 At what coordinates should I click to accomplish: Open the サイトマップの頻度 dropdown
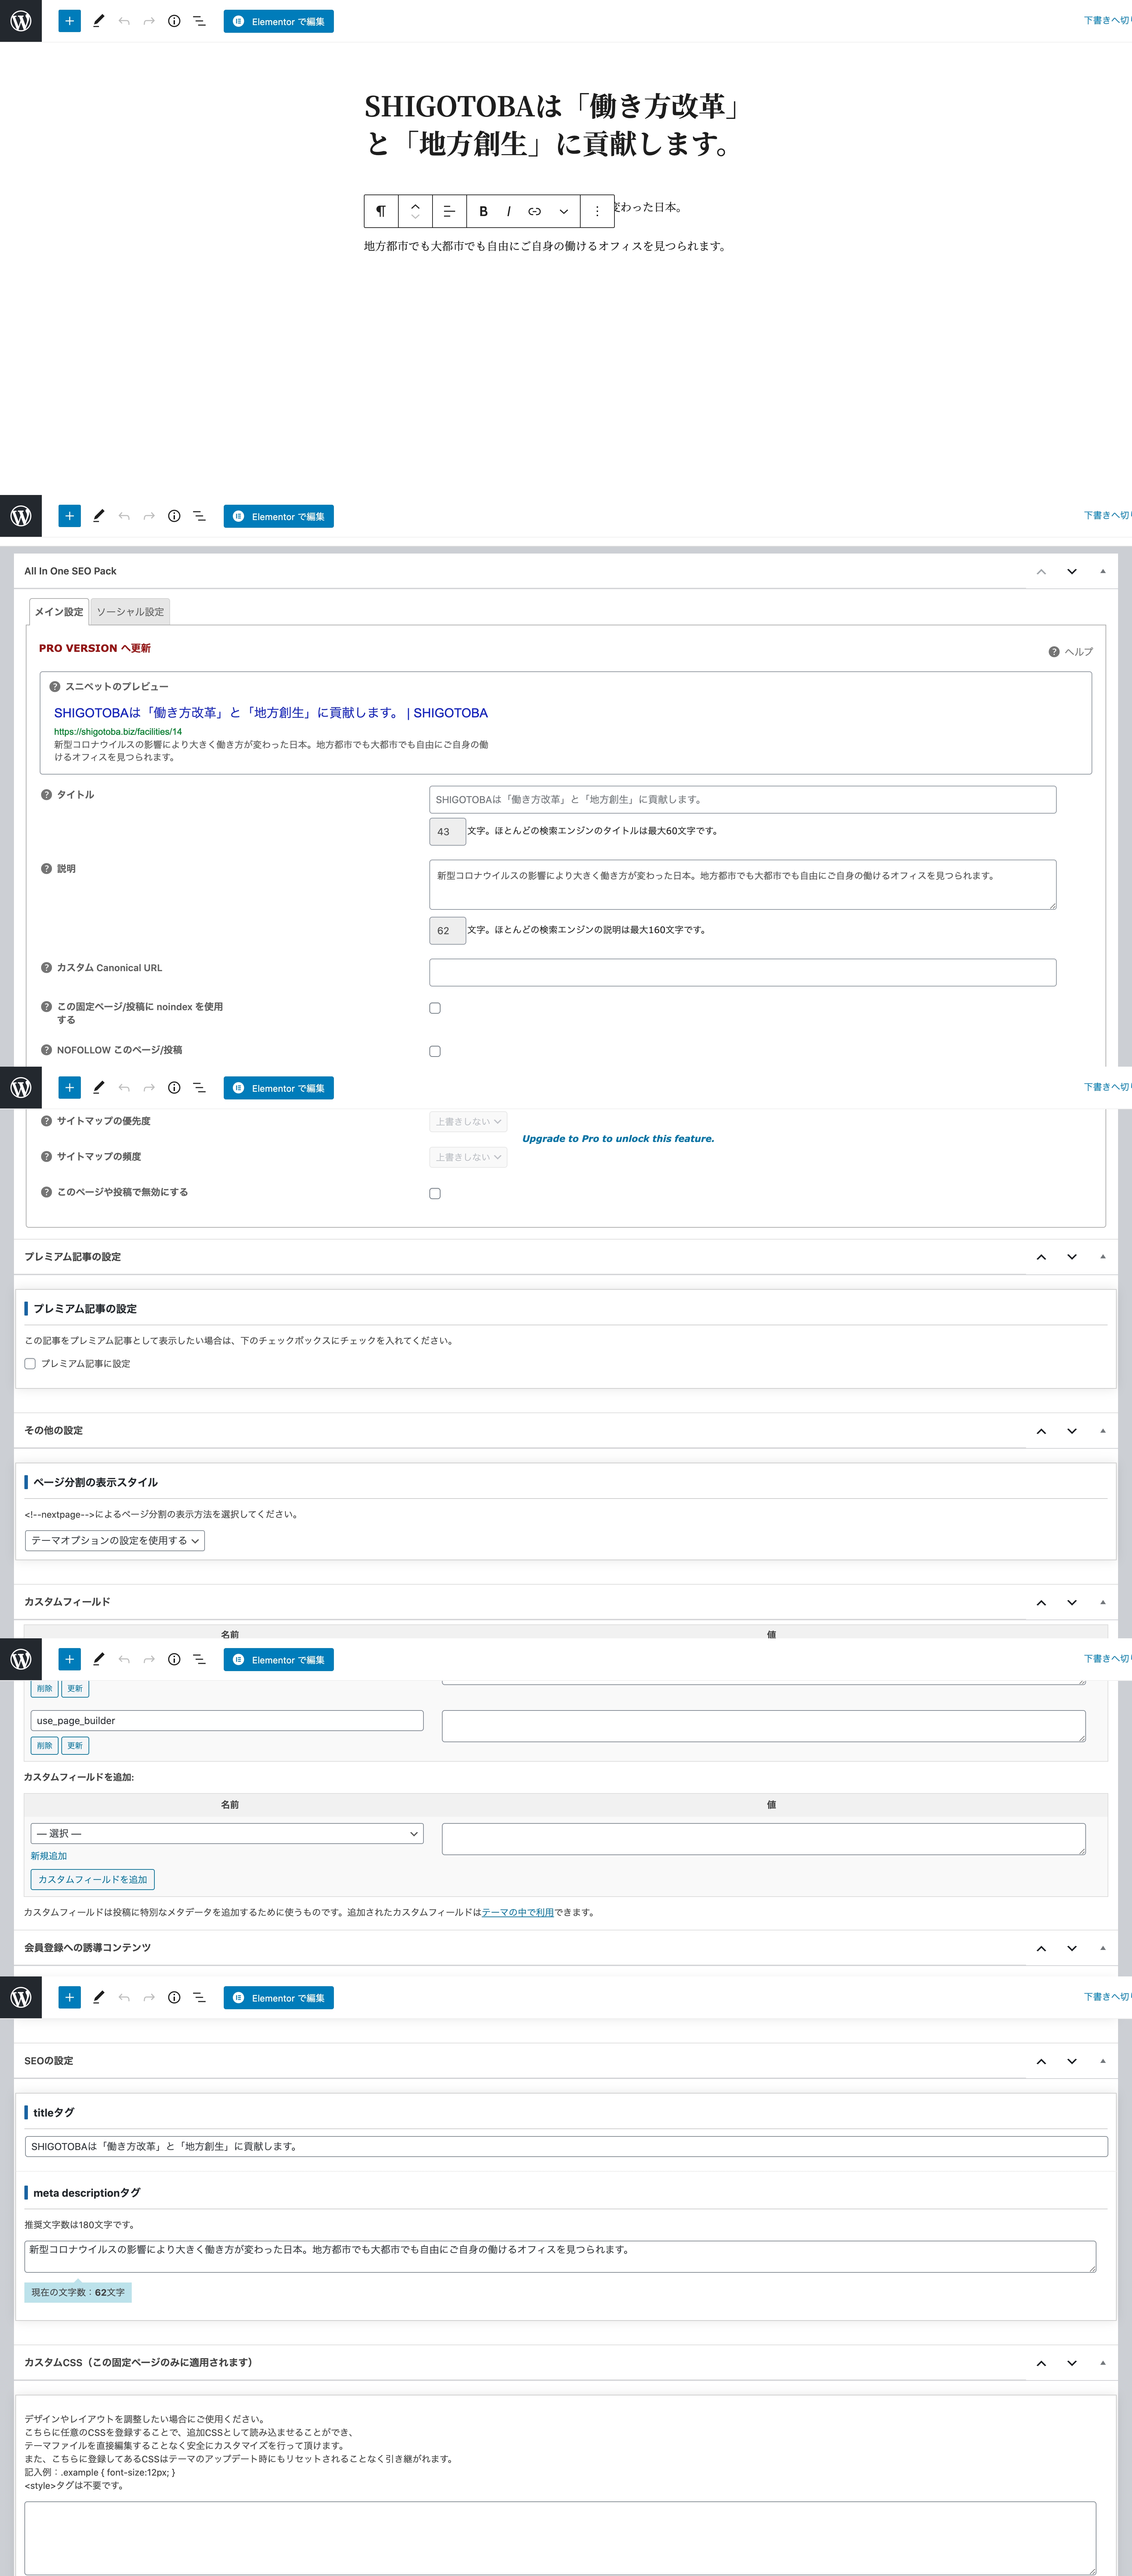point(468,1157)
